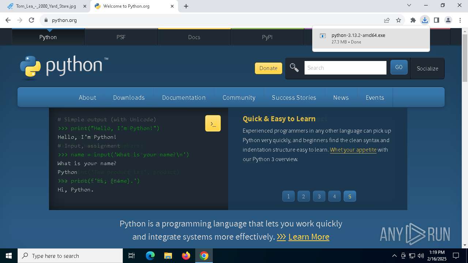Screen dimensions: 468x263
Task: Open Chrome Downloads toolbar icon
Action: pyautogui.click(x=424, y=20)
